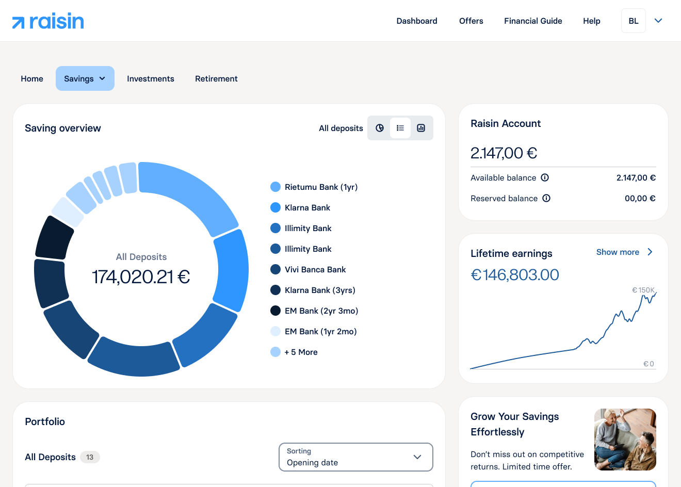This screenshot has height=487, width=681.
Task: Open the Help menu item
Action: 592,21
